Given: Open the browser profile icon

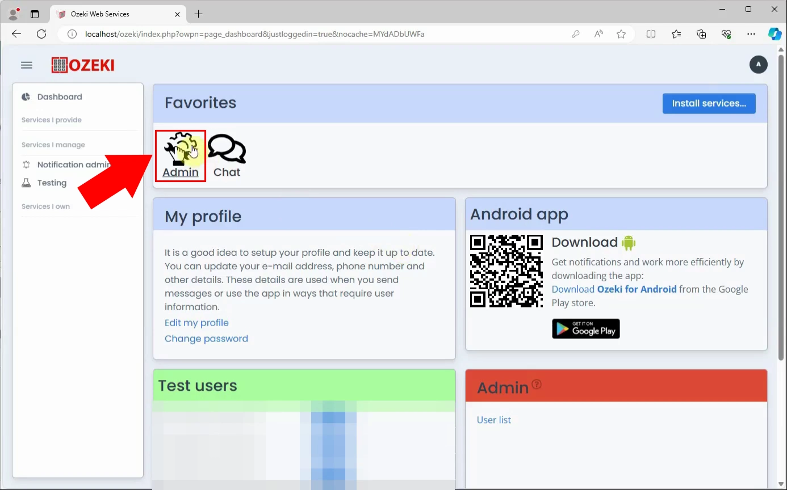Looking at the screenshot, I should (14, 14).
